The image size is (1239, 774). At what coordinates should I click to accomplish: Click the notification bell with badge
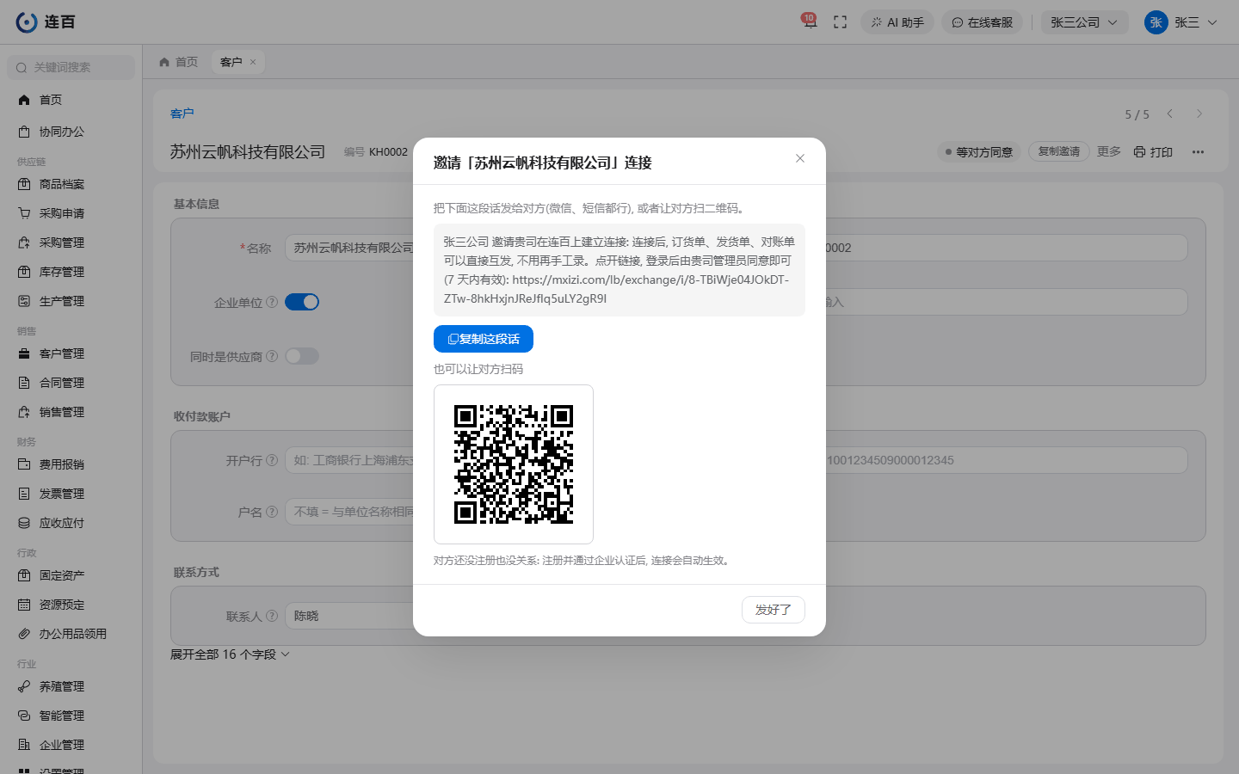(x=810, y=21)
